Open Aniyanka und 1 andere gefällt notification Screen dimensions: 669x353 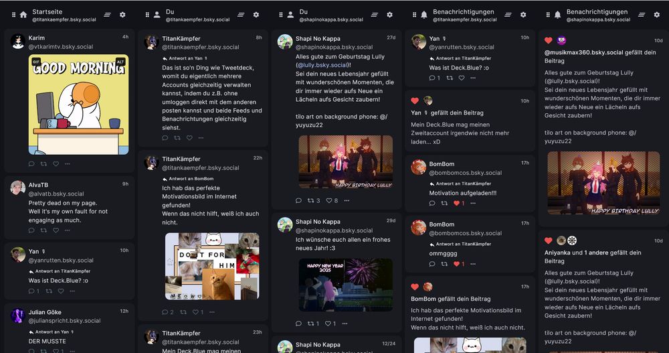(x=592, y=257)
